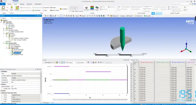Select Acceleration Probe in the tree

[x=18, y=54]
